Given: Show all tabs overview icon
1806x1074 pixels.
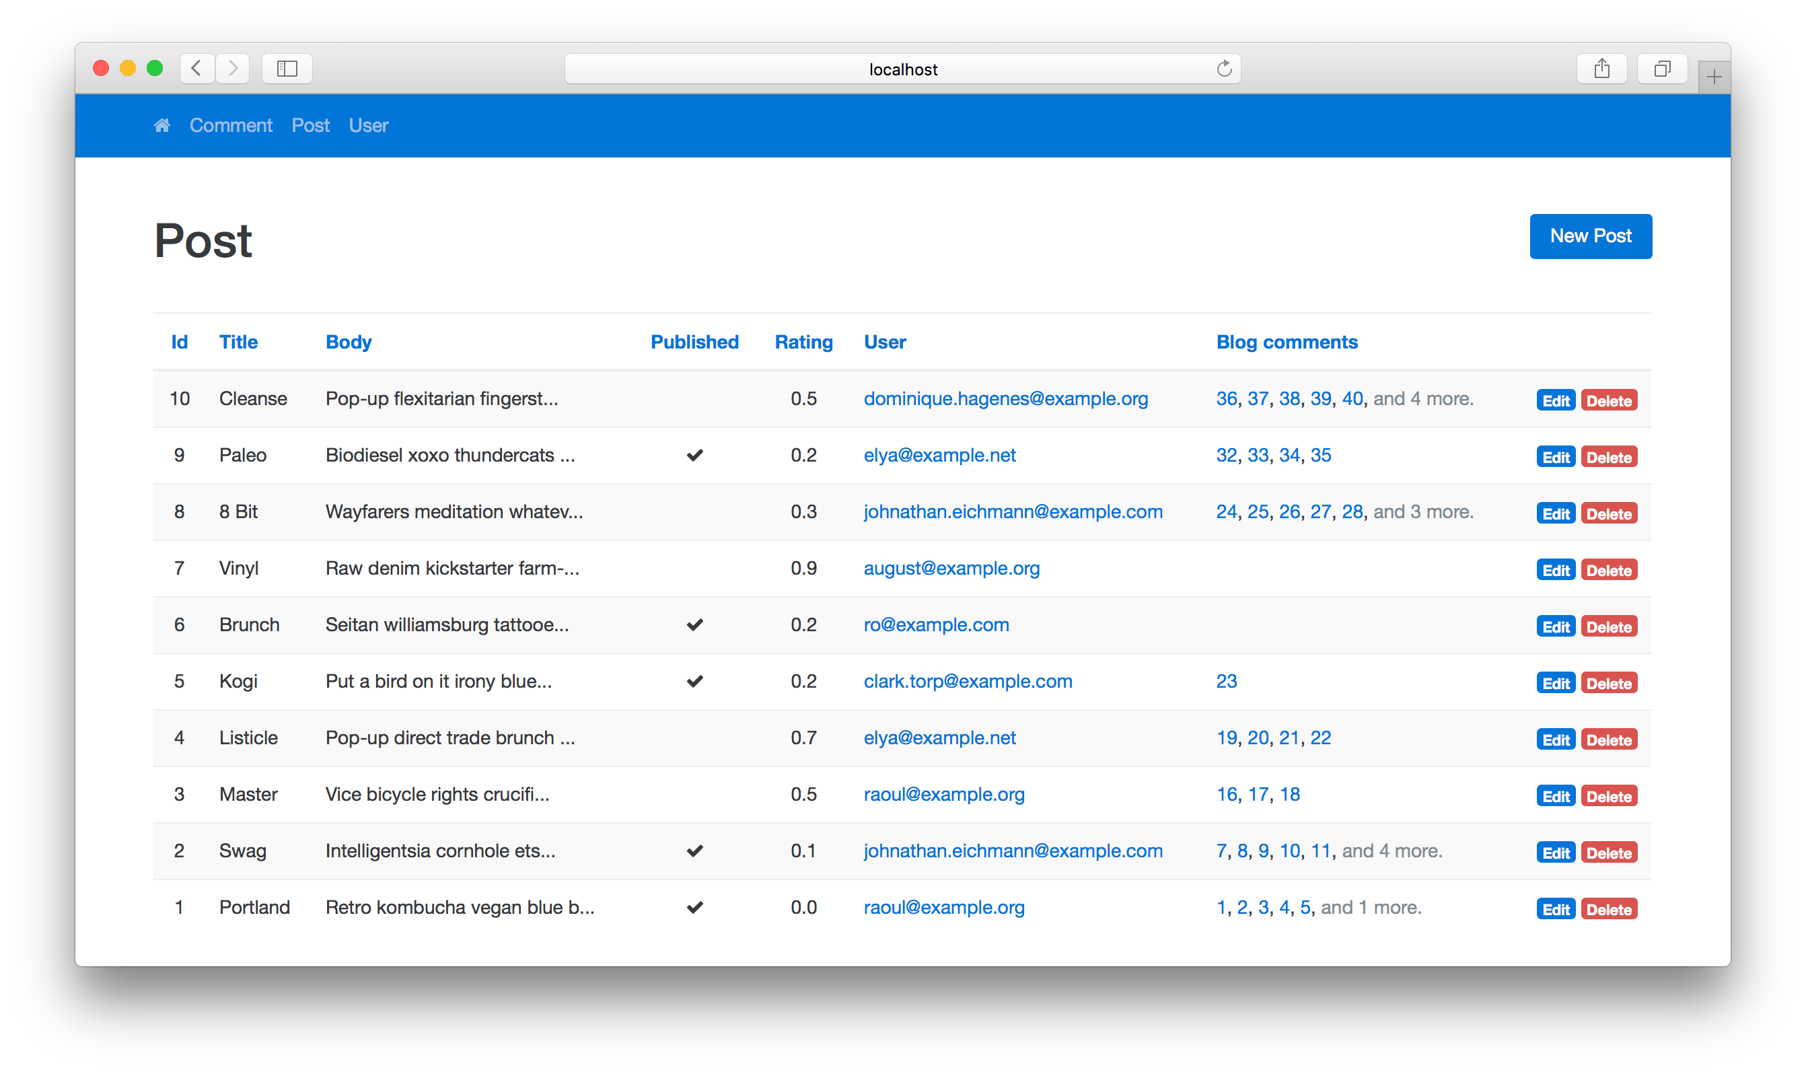Looking at the screenshot, I should tap(1662, 69).
